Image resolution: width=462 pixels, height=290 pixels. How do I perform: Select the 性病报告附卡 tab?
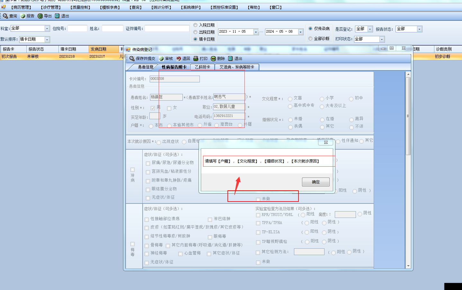[x=174, y=67]
